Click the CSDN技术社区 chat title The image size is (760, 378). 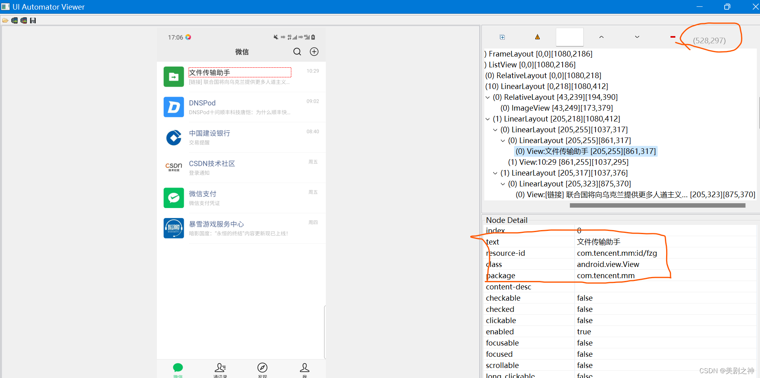click(212, 164)
